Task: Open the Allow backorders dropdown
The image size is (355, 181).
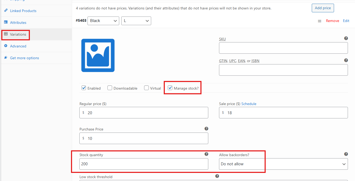Action: pos(283,164)
